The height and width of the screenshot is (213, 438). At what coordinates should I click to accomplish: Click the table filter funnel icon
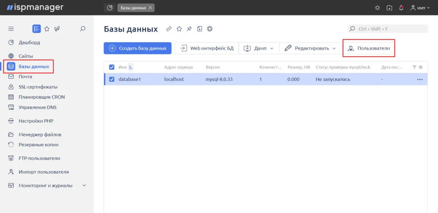point(414,67)
